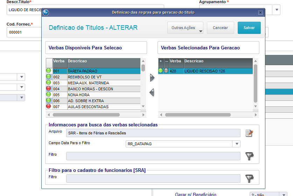Click green status dot of verba 001

click(x=49, y=71)
